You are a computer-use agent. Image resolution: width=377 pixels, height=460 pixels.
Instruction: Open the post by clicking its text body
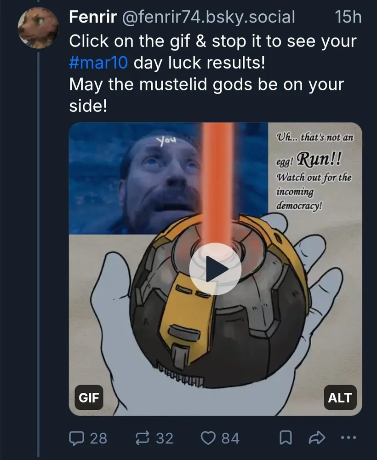tap(213, 73)
